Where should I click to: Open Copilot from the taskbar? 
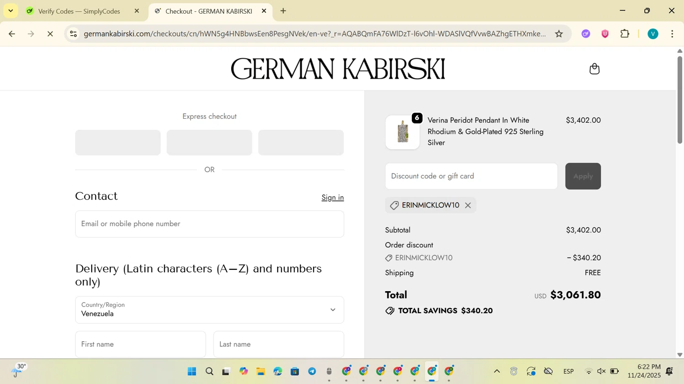coord(244,372)
